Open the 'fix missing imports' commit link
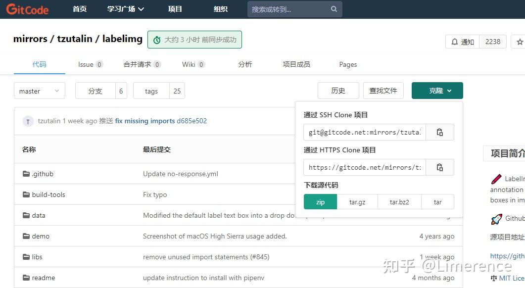The width and height of the screenshot is (525, 288). (145, 121)
